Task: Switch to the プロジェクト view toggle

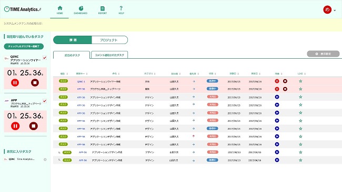Action: point(109,40)
